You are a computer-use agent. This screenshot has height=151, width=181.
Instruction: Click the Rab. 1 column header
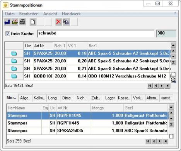tap(60, 46)
